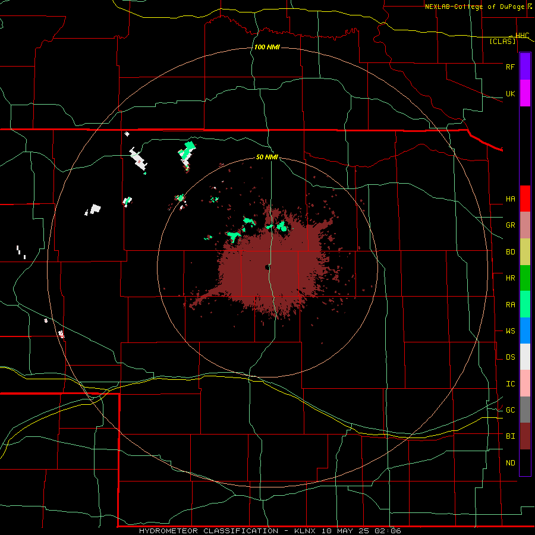Image resolution: width=535 pixels, height=535 pixels.
Task: Click the red HA color swatch
Action: (x=525, y=199)
